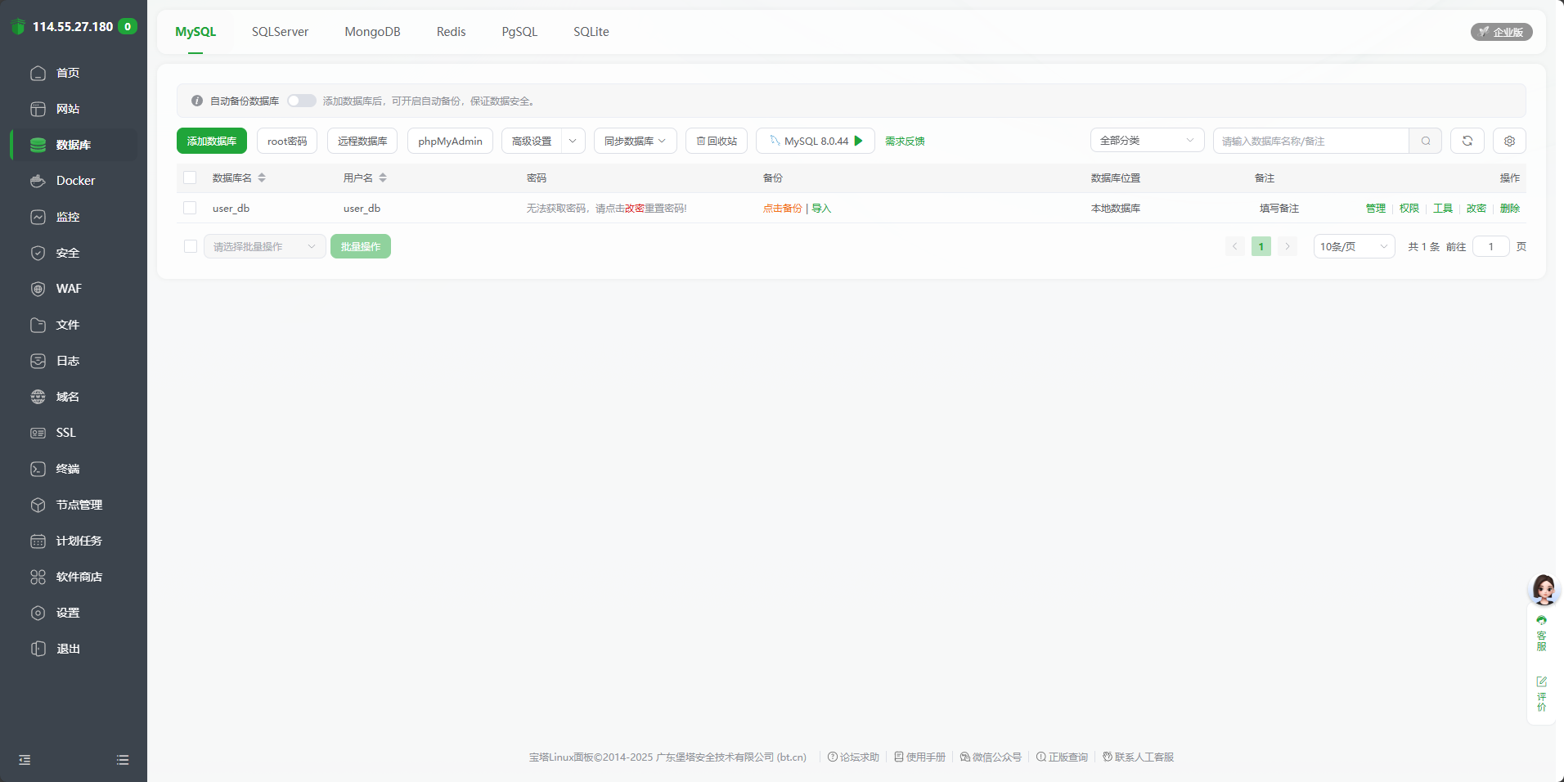This screenshot has height=782, width=1564.
Task: Open the Docker section in sidebar
Action: 74,180
